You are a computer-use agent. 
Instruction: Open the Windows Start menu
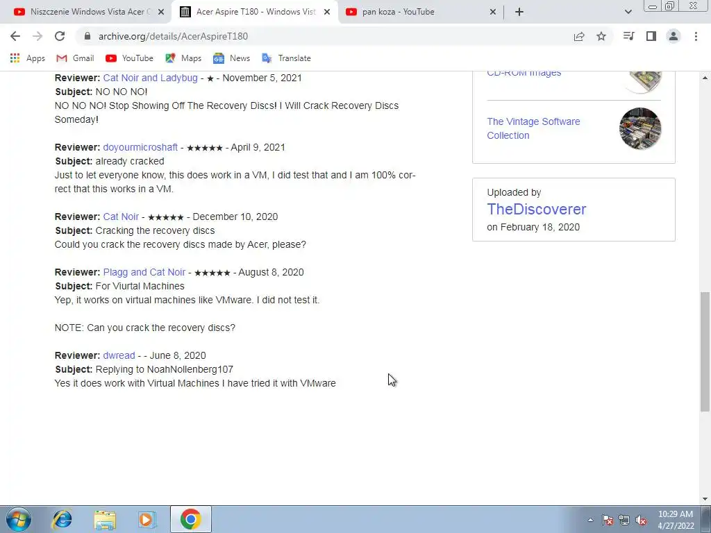coord(19,519)
